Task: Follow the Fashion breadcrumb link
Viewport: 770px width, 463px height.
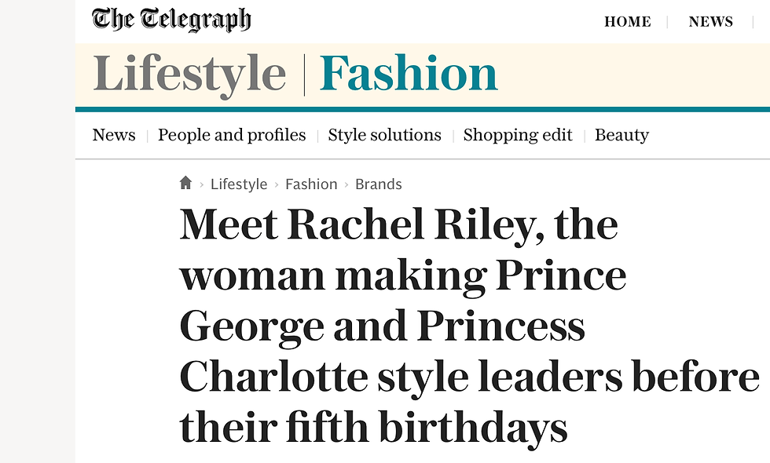Action: point(311,184)
